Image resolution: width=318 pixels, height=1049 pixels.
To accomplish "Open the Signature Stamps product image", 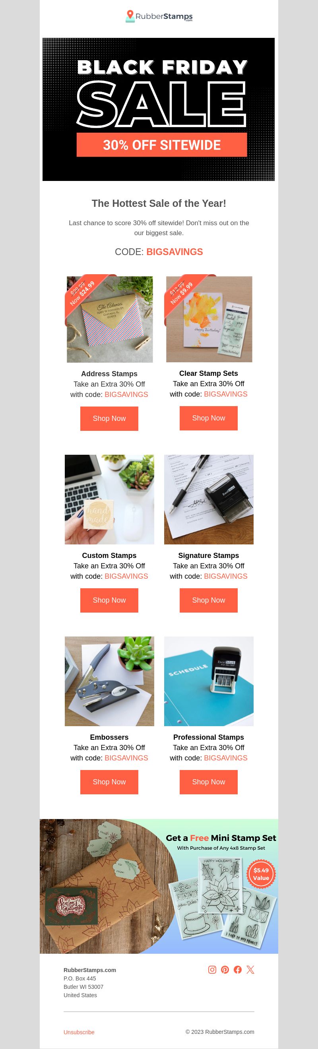I will tap(209, 500).
